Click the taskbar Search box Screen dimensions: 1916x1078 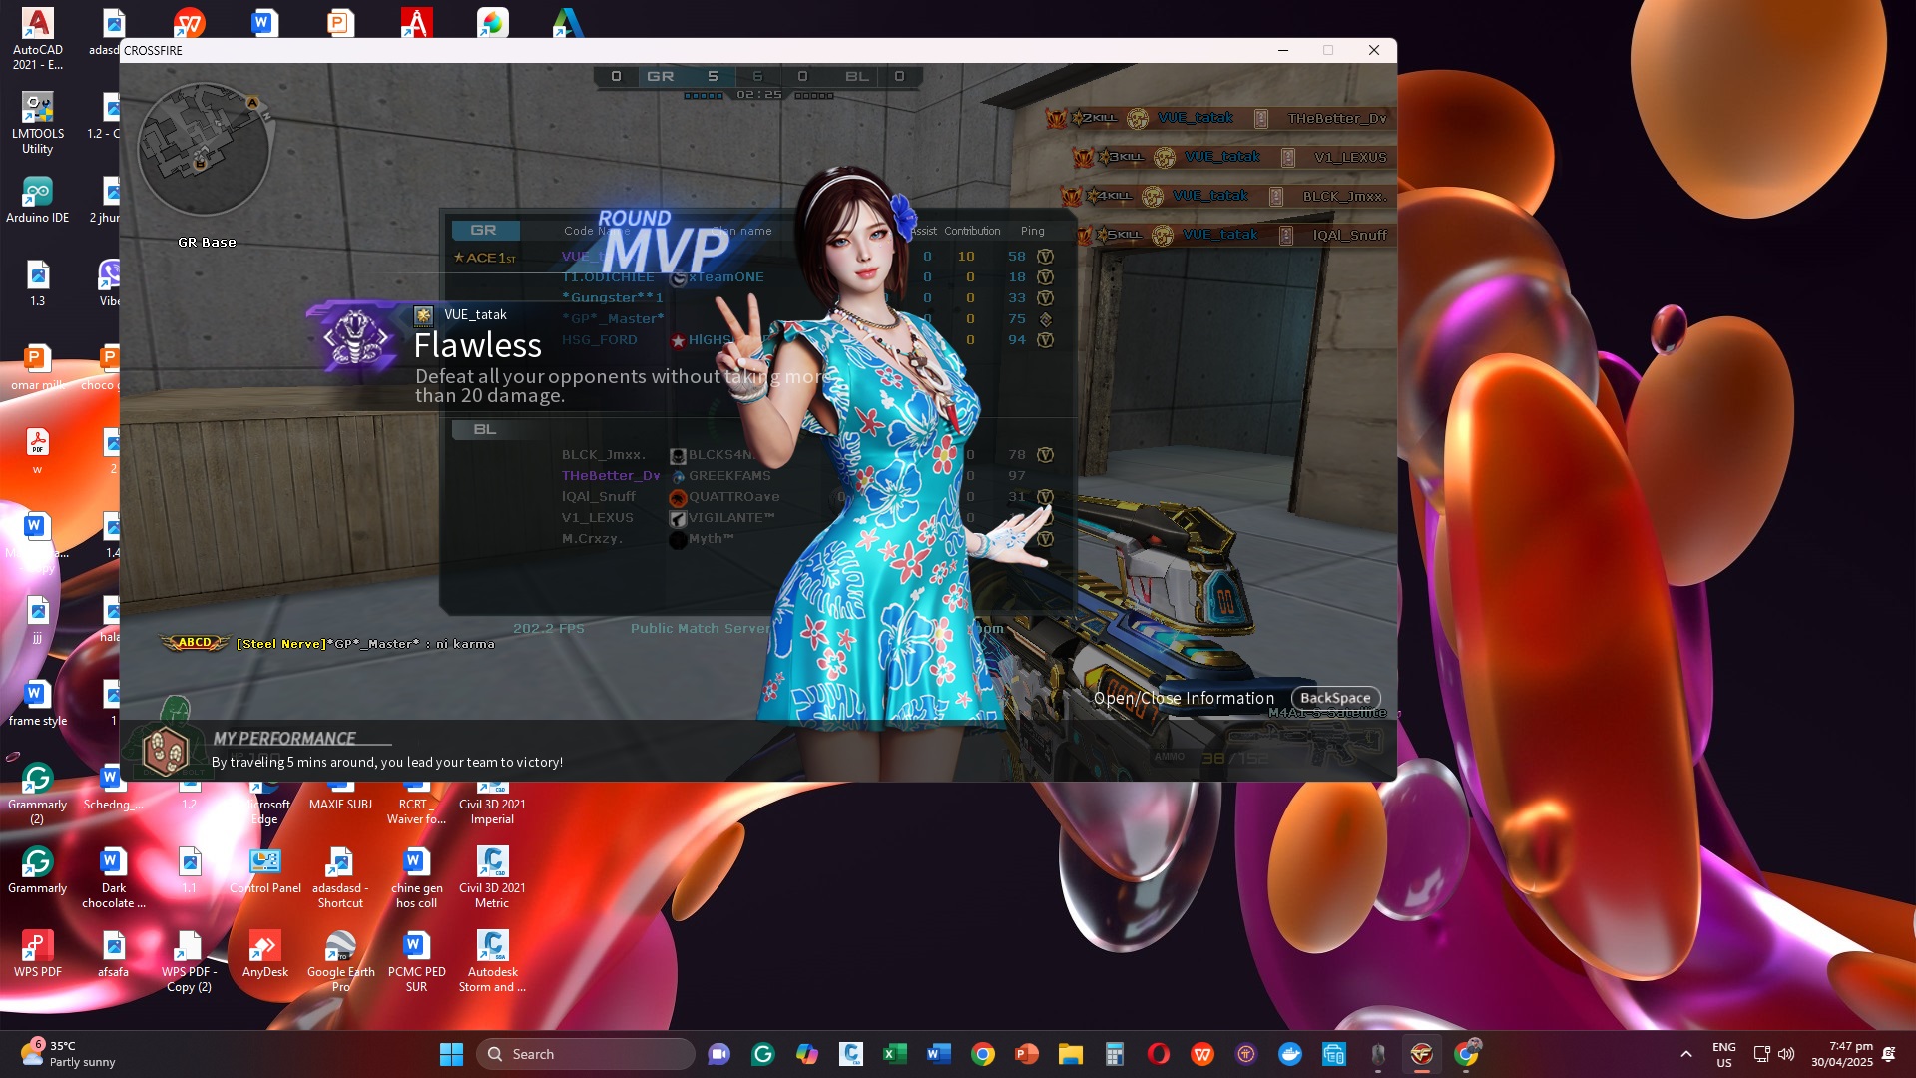[585, 1054]
